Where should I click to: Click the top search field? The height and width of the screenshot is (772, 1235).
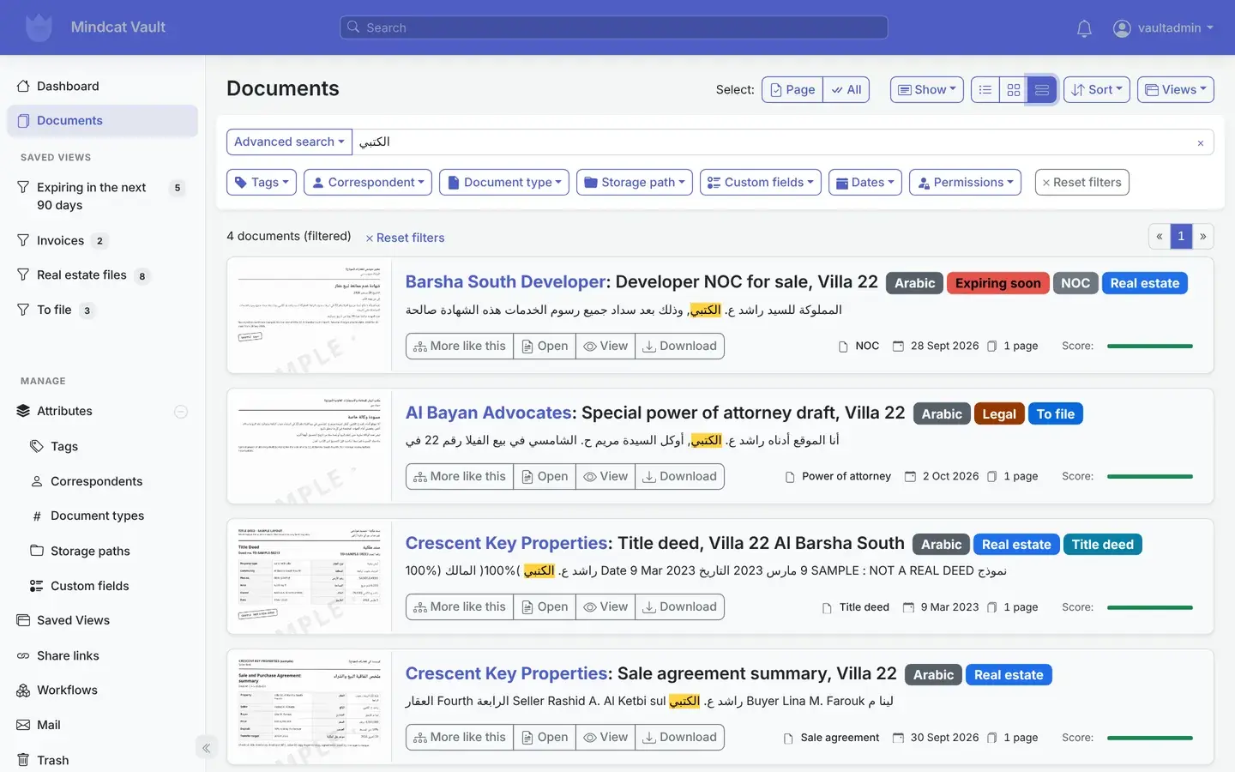point(614,27)
